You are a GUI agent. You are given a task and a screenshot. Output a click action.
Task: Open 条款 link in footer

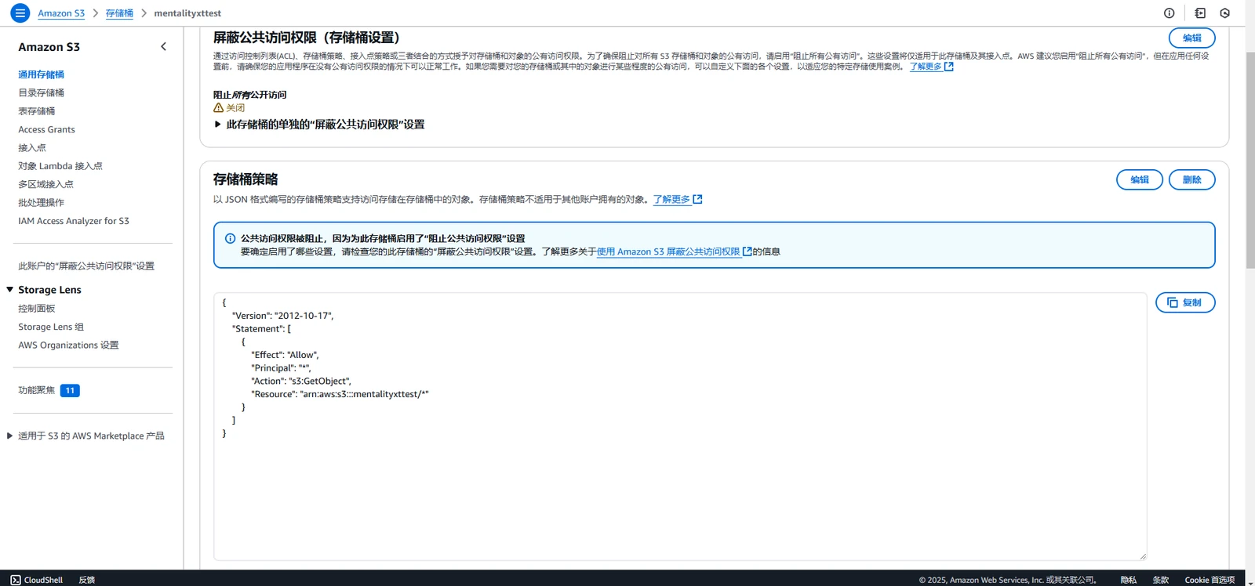point(1161,580)
